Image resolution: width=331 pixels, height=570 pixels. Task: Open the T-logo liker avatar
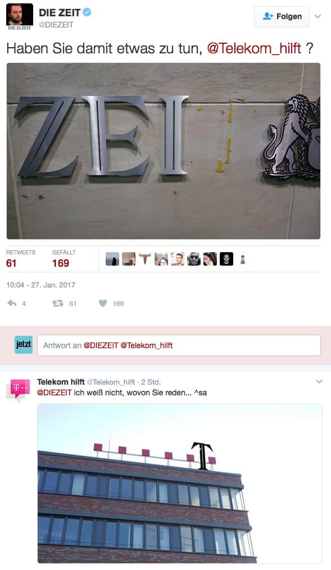coord(145,259)
